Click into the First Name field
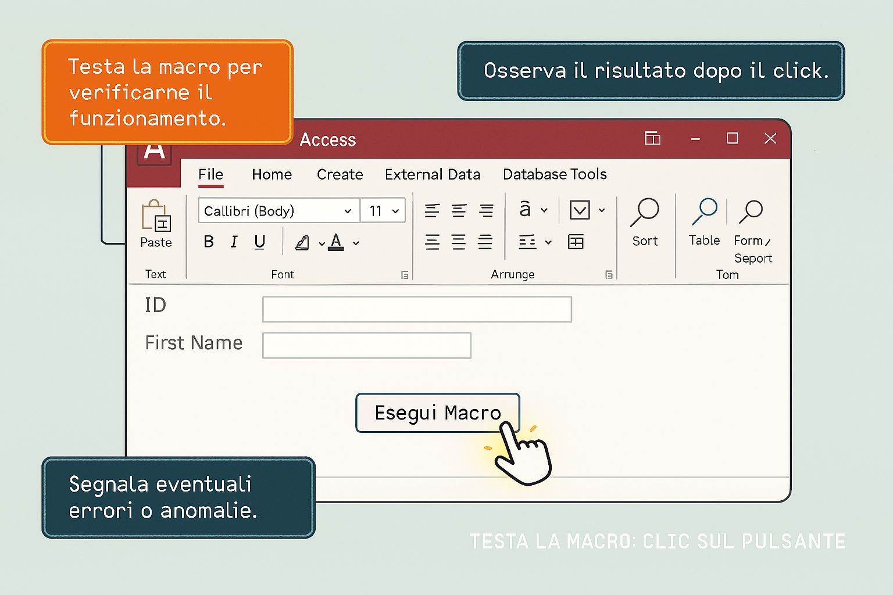Screen dimensions: 893x595 (x=366, y=346)
